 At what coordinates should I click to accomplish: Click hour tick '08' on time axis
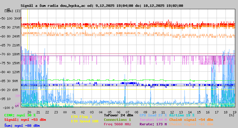coord(137,112)
